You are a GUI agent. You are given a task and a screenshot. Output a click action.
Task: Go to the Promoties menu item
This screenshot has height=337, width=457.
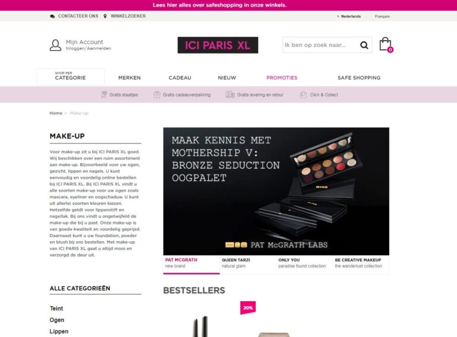pyautogui.click(x=282, y=78)
